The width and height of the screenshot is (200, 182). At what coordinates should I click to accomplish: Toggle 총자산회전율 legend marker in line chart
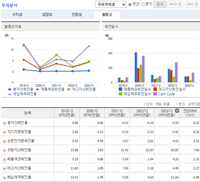tap(10, 89)
